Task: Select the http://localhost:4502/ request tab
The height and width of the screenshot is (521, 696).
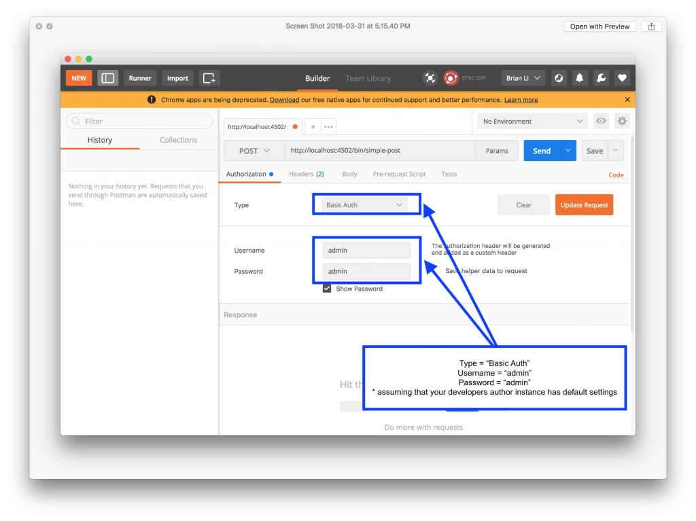Action: coord(262,126)
